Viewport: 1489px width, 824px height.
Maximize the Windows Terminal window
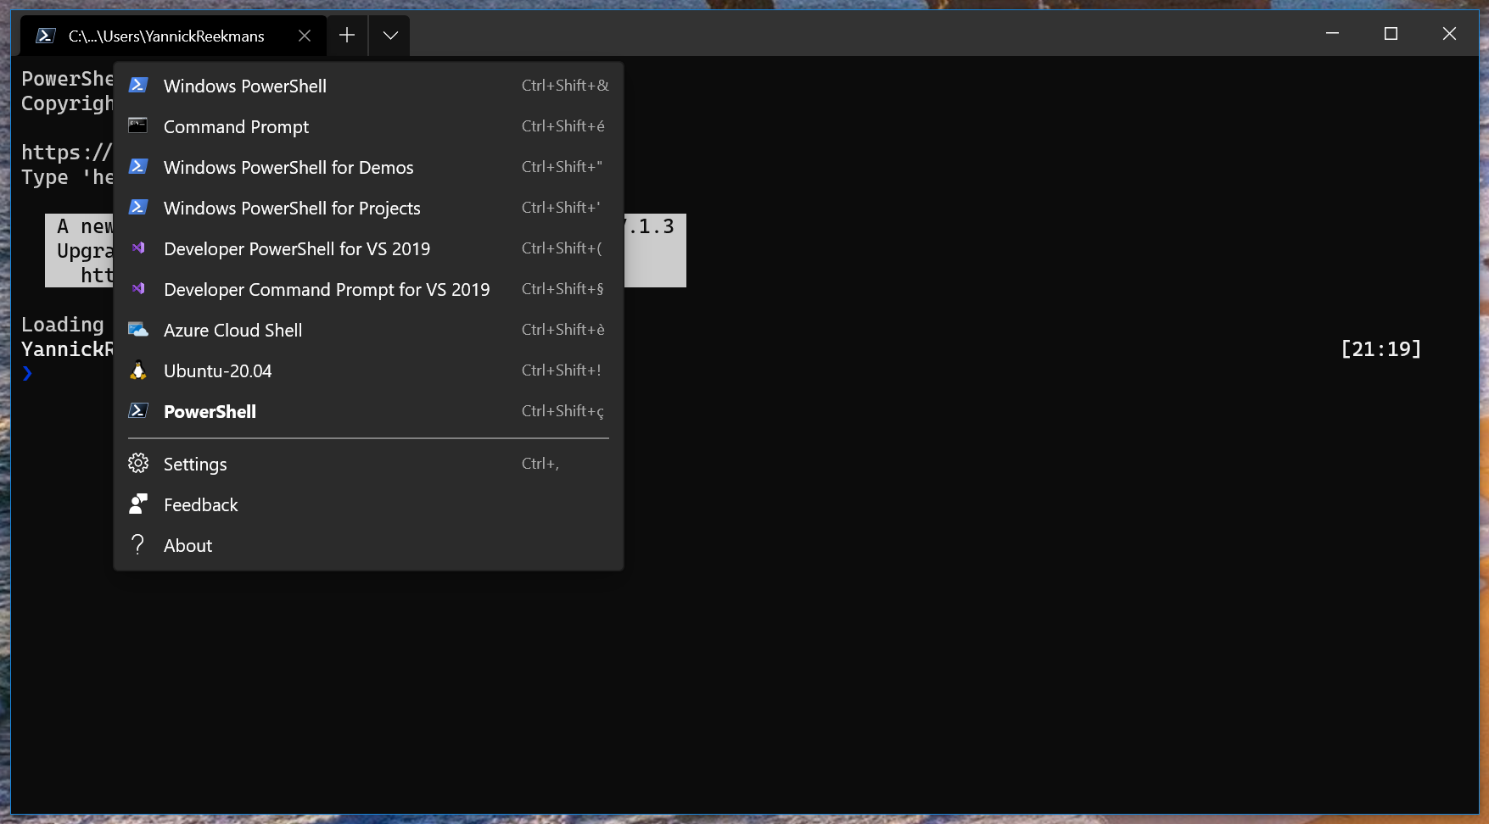tap(1391, 34)
